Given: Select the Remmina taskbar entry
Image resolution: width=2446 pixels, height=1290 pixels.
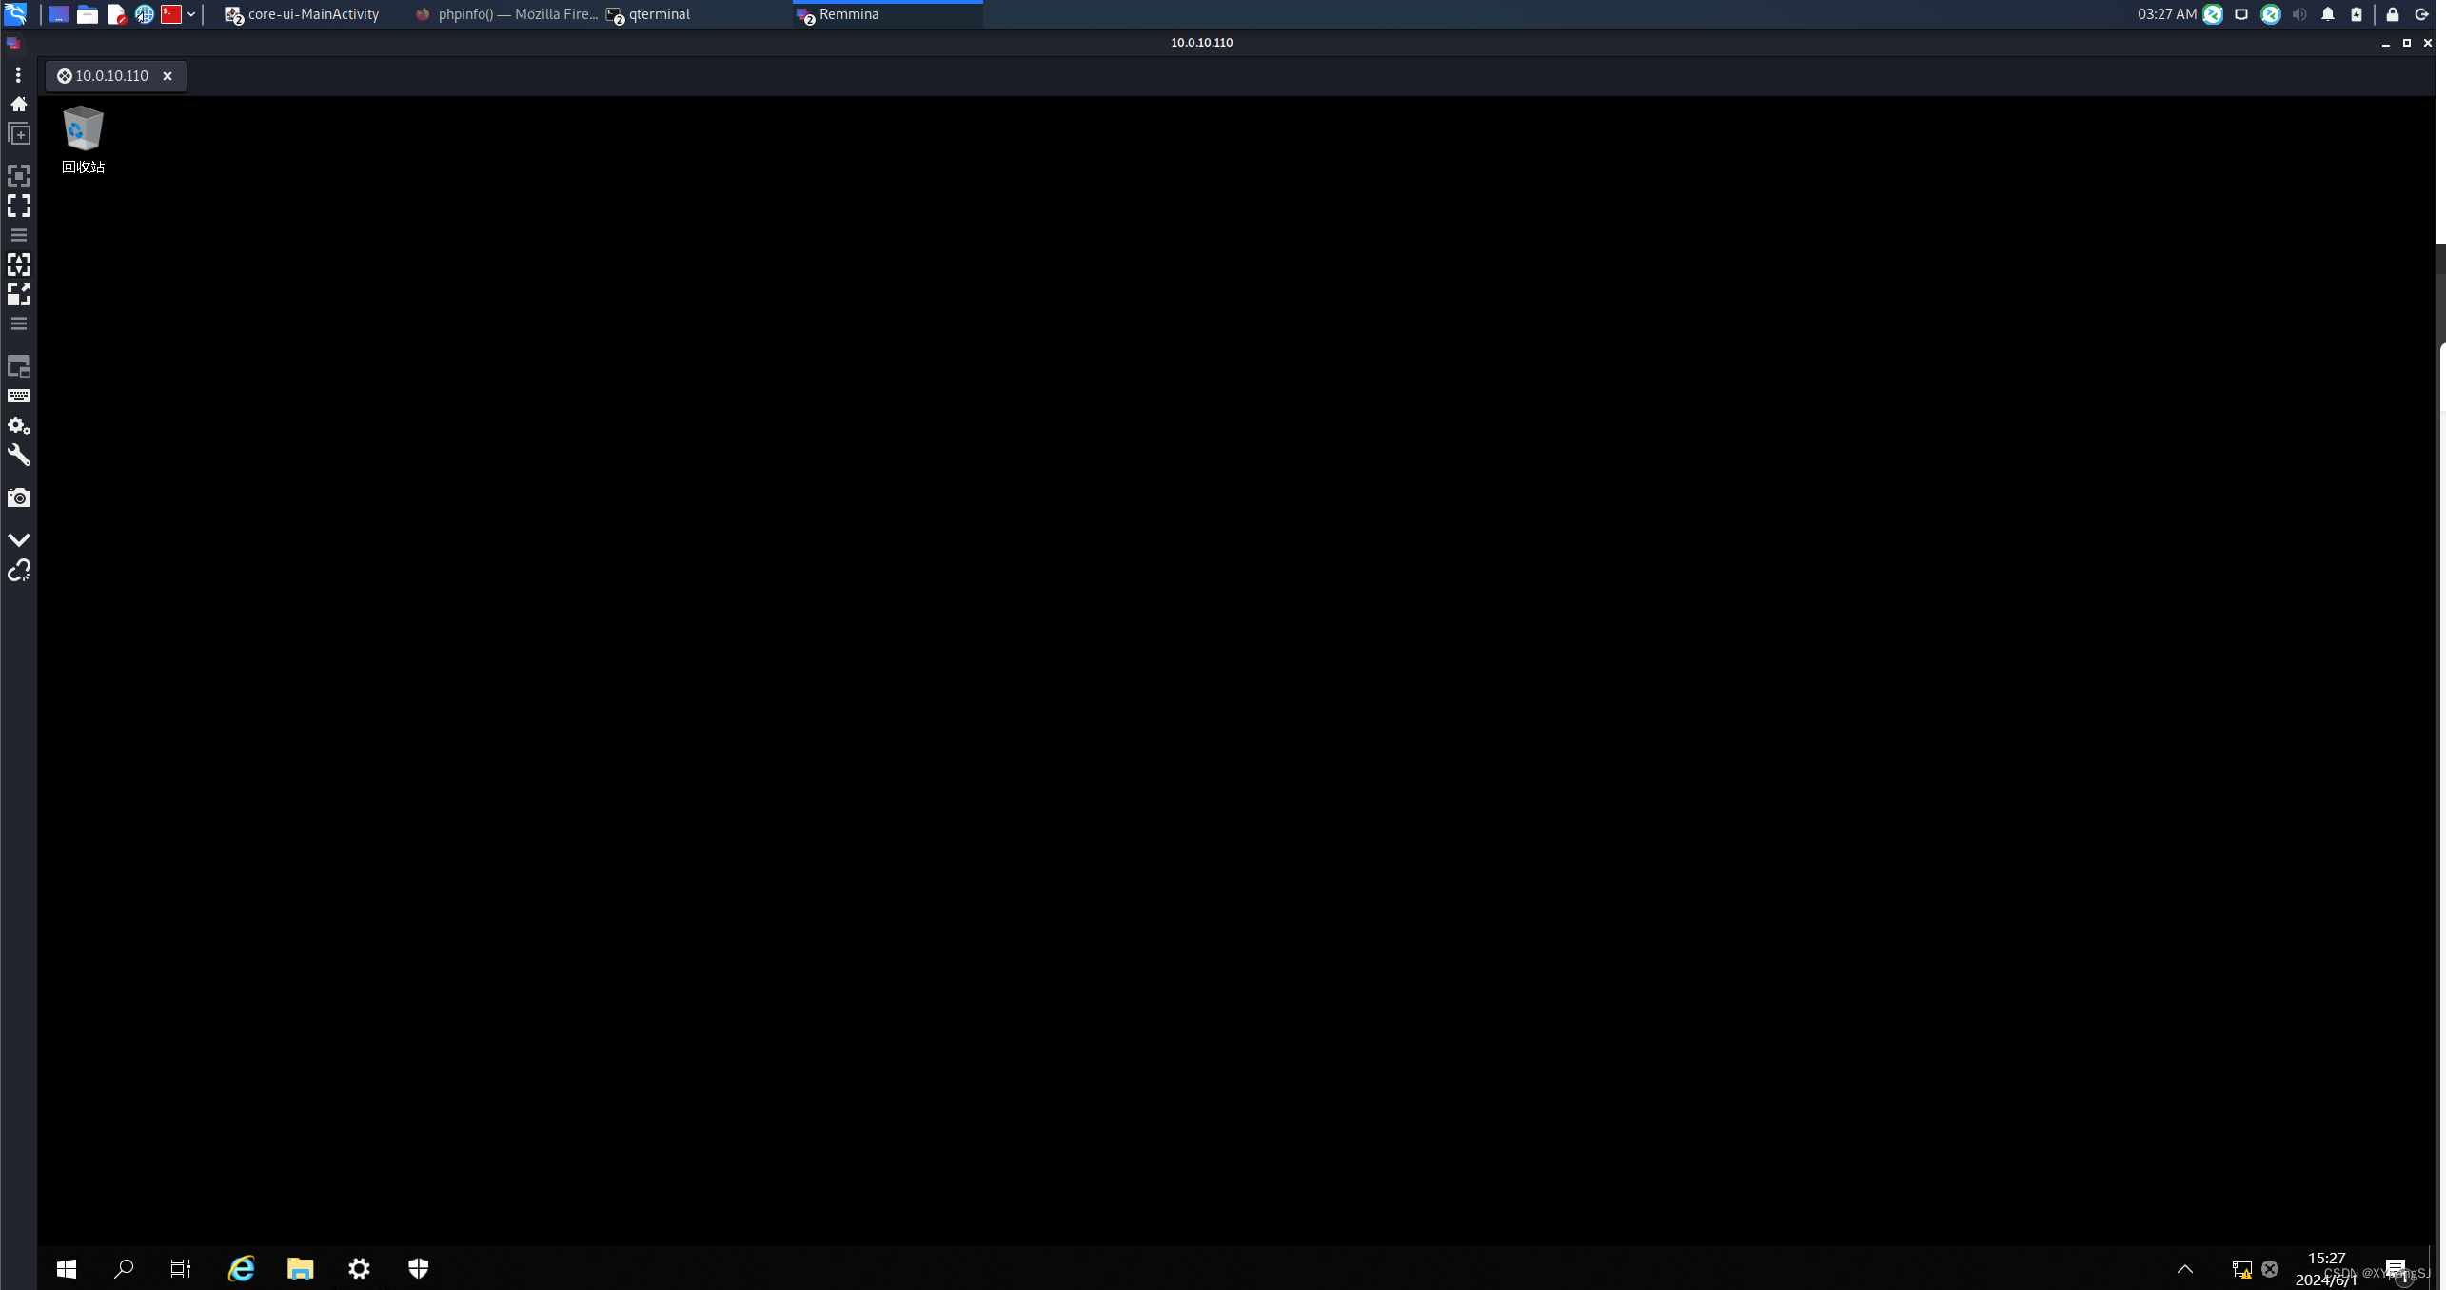Looking at the screenshot, I should 887,14.
